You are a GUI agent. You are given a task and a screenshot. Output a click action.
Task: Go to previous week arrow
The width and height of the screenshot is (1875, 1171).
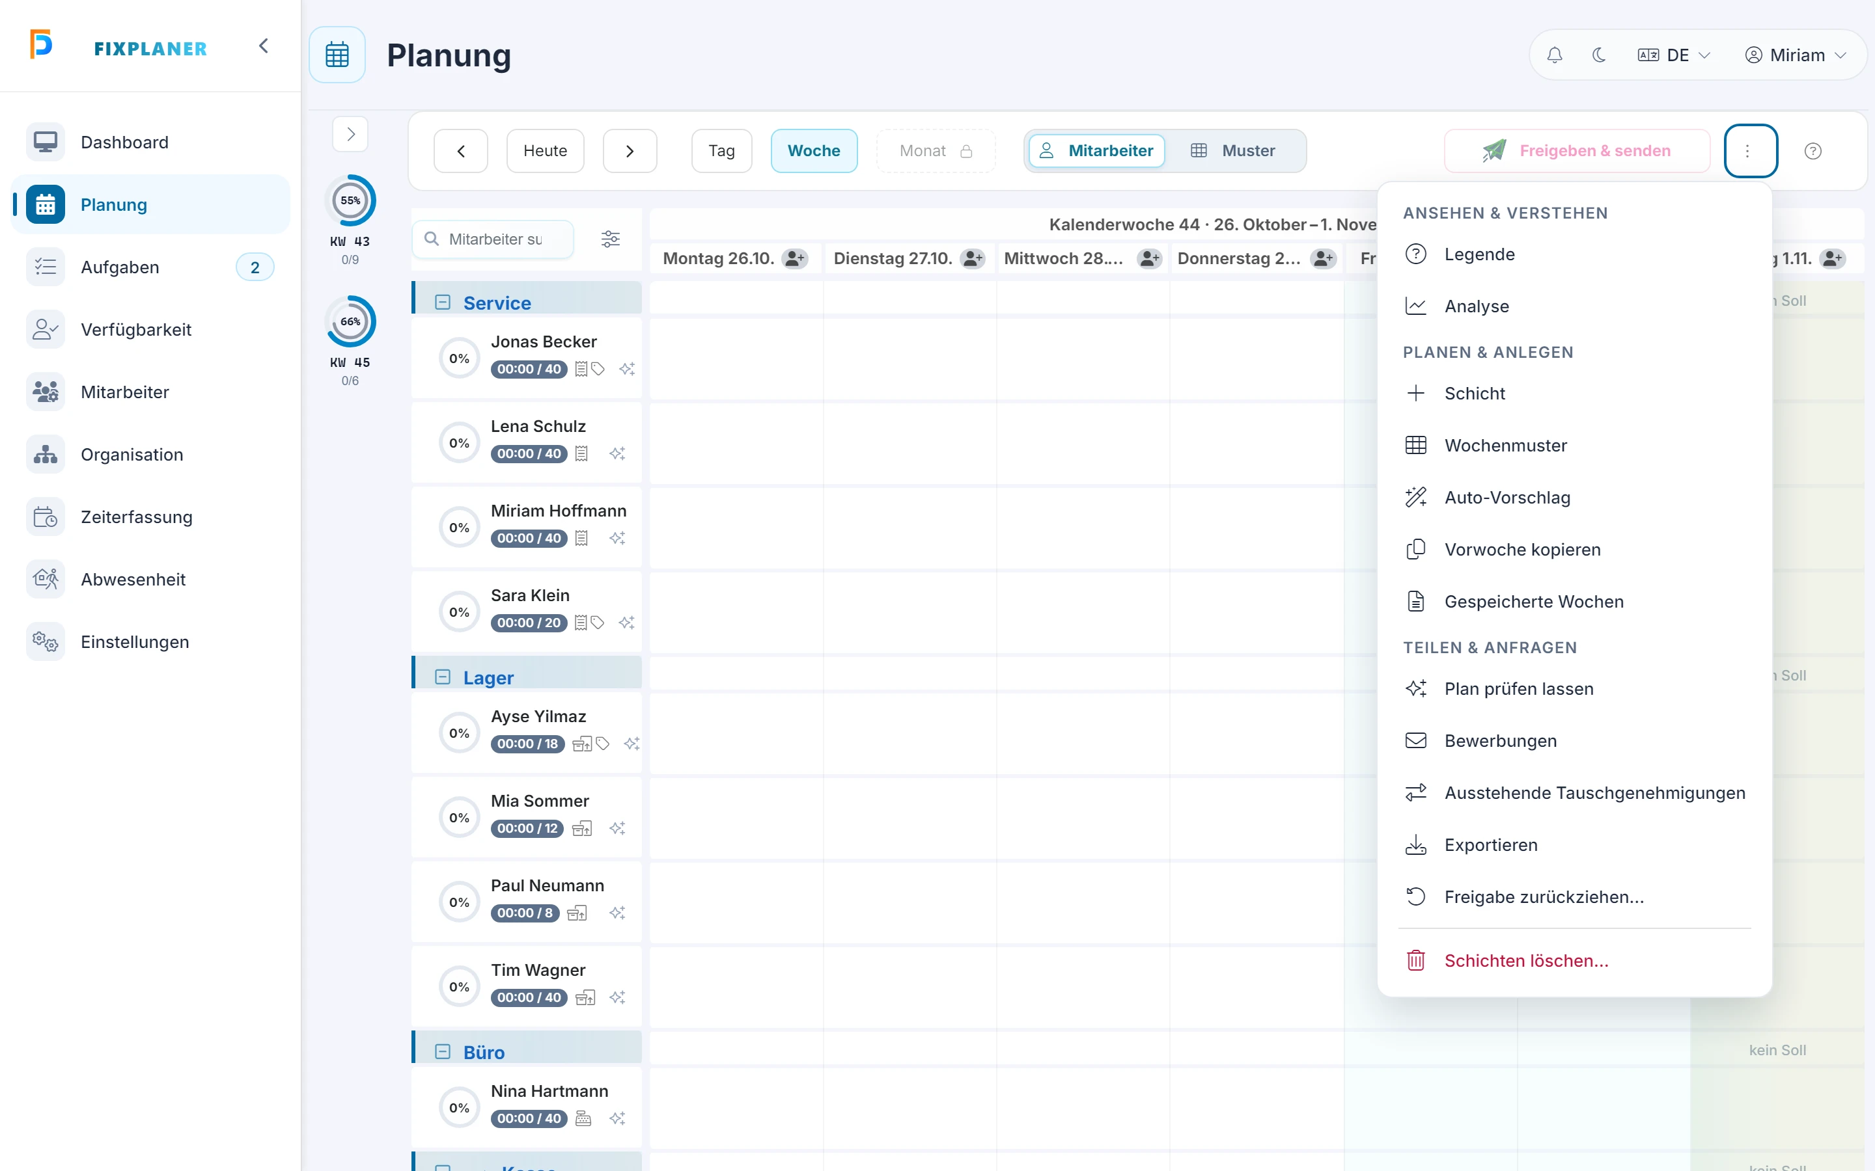click(461, 151)
